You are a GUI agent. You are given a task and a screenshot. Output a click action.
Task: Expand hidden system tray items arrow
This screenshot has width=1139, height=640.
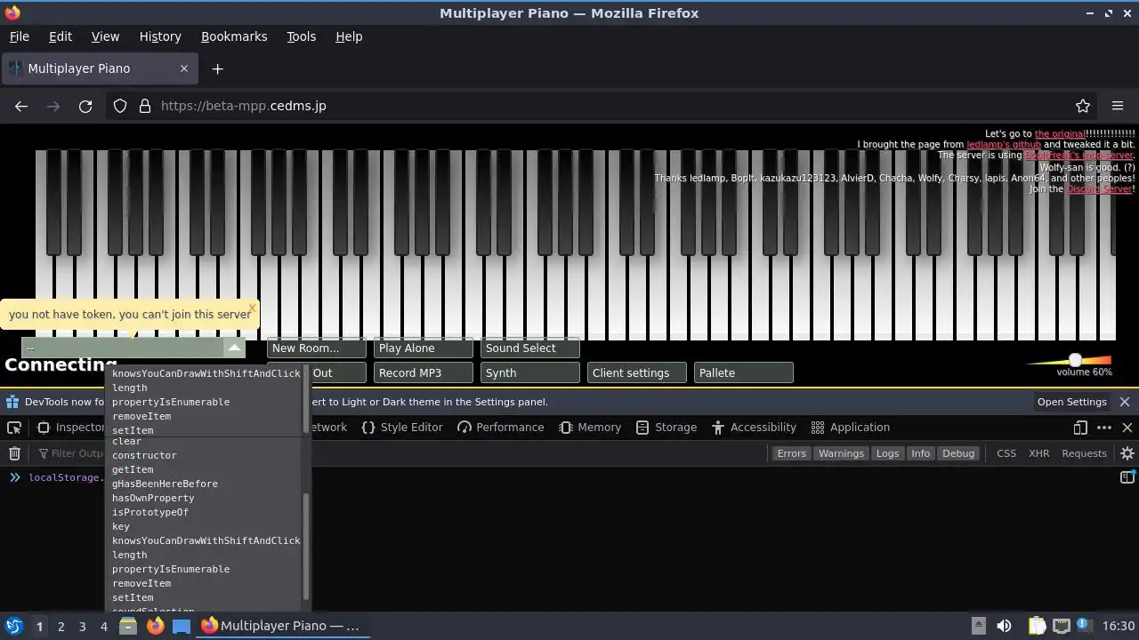point(978,626)
